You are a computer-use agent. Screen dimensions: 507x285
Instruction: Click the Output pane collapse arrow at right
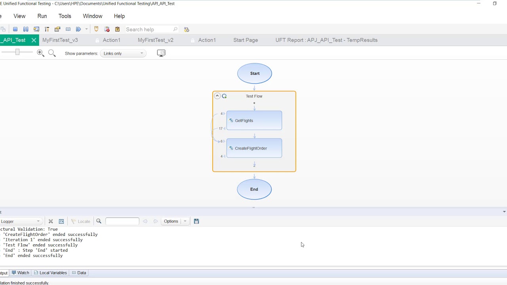pos(504,212)
